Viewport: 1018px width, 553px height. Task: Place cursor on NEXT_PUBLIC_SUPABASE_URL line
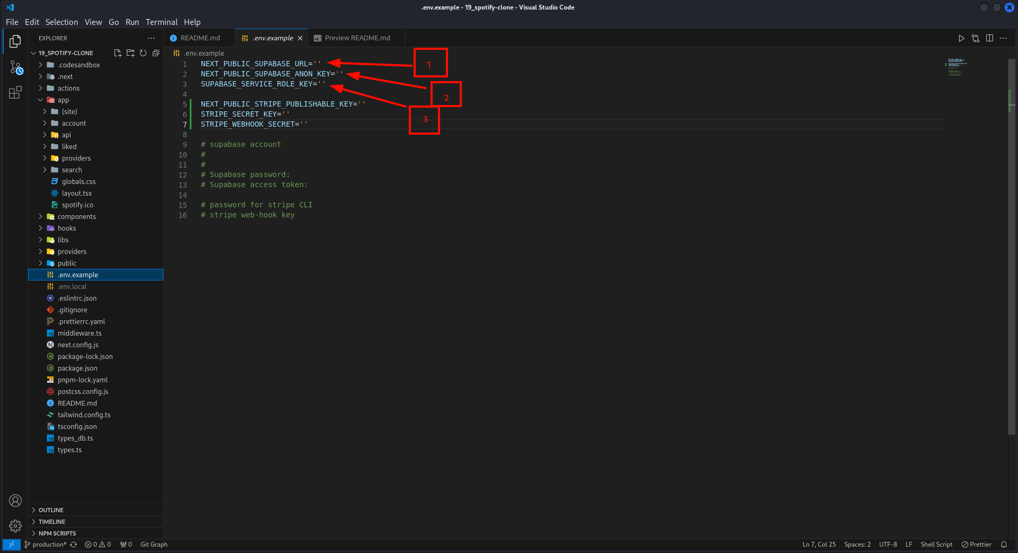(x=261, y=64)
